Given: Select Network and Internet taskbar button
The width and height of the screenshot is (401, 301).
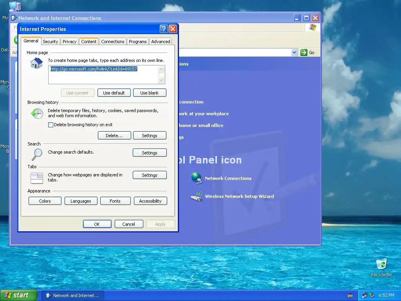Looking at the screenshot, I should 73,296.
